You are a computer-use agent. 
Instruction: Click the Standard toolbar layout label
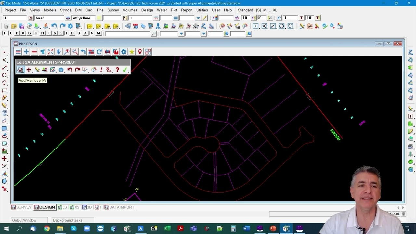(245, 10)
